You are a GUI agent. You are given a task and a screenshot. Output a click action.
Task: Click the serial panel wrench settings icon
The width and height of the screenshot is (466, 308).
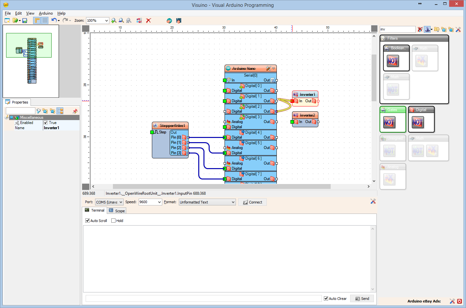coord(373,202)
